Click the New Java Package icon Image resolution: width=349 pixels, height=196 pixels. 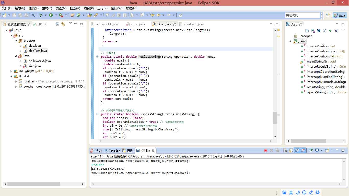[72, 15]
